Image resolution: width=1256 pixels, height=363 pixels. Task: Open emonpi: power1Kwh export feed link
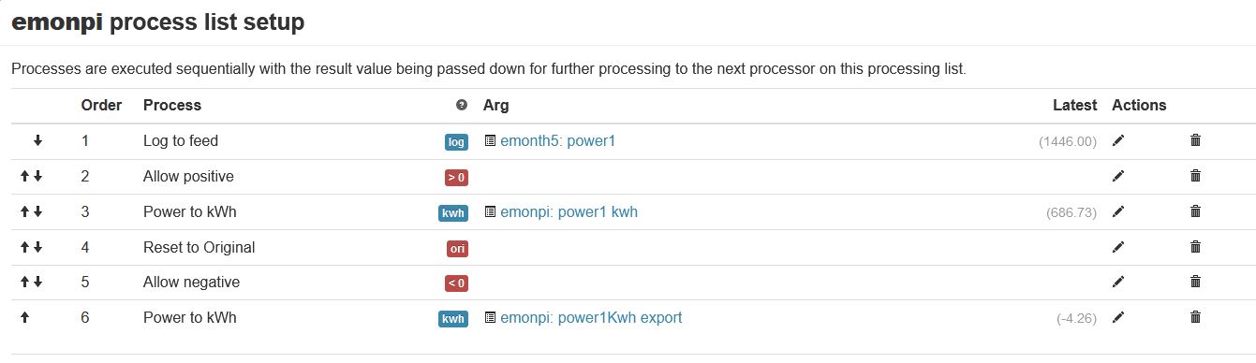pos(591,317)
